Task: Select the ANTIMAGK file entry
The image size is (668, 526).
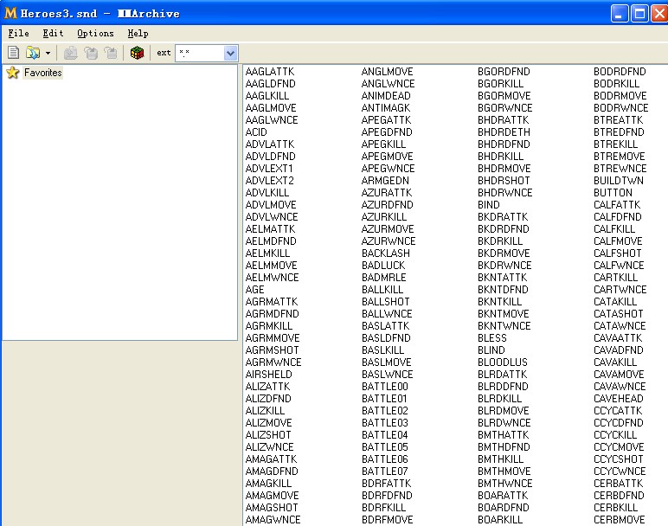Action: [386, 108]
